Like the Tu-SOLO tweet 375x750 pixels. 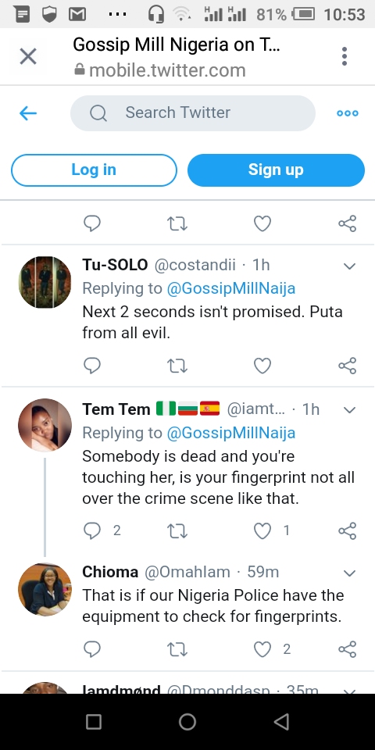pyautogui.click(x=262, y=366)
